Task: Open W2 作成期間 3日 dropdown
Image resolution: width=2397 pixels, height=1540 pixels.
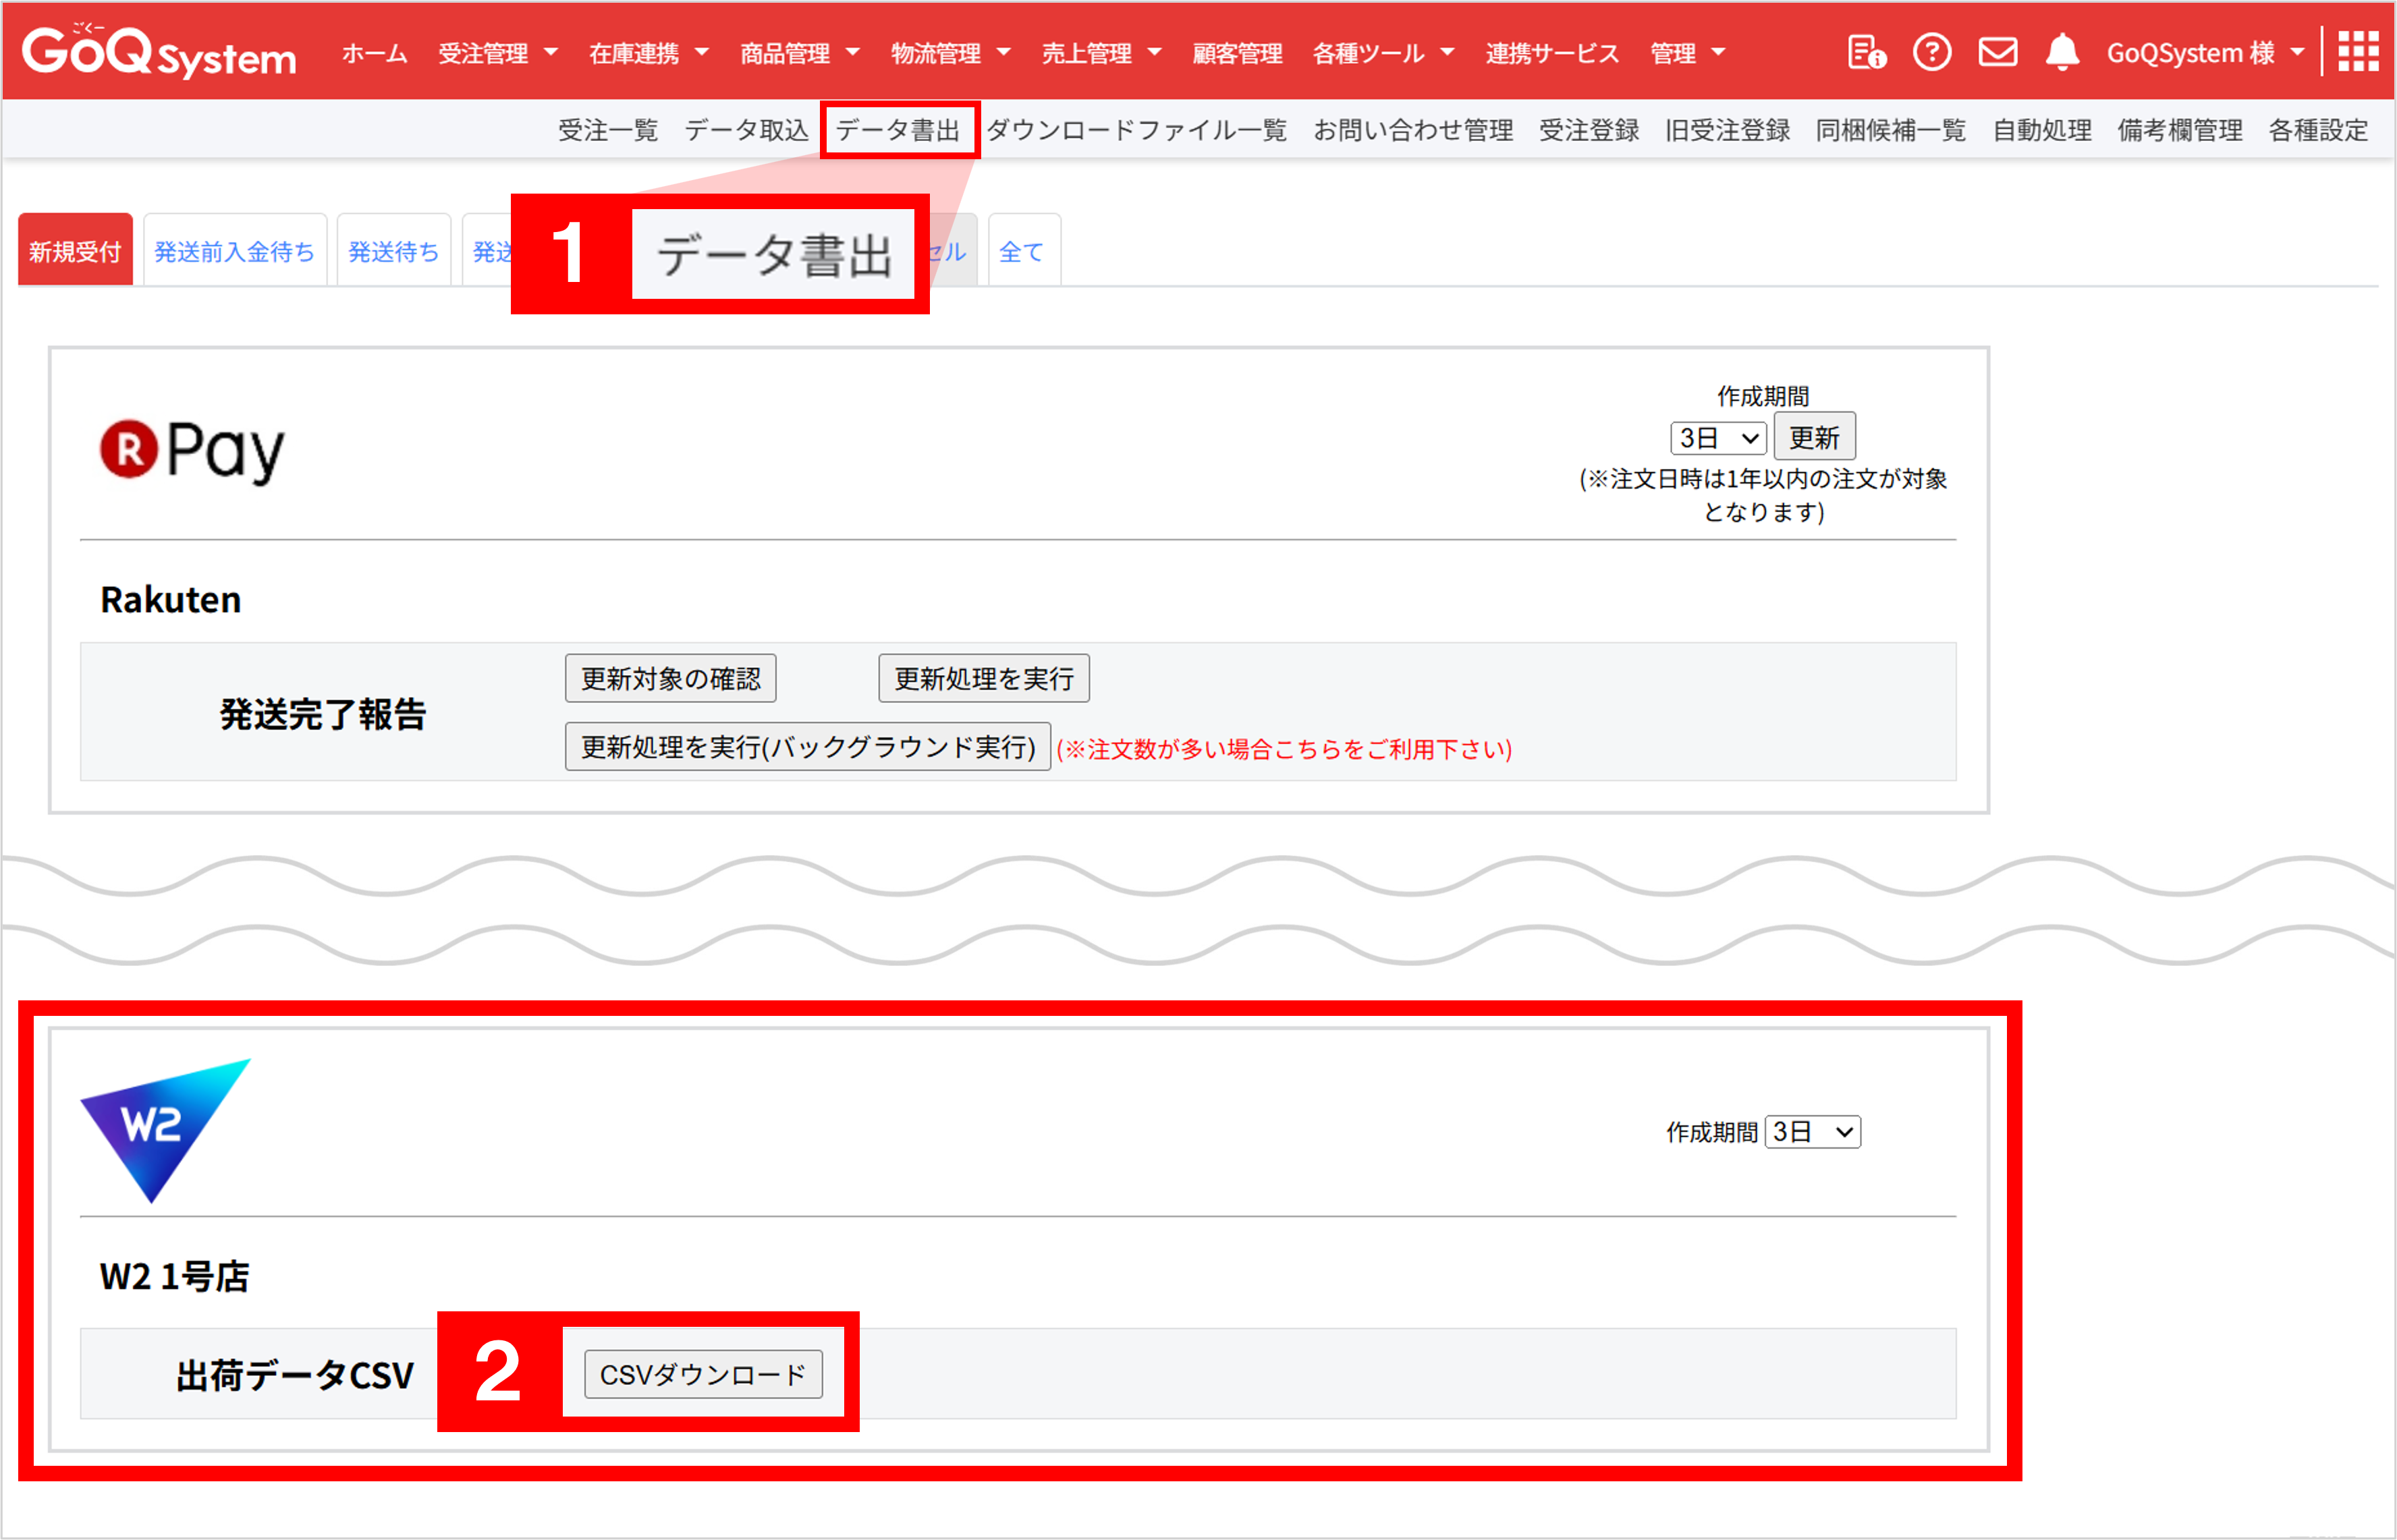Action: point(1812,1132)
